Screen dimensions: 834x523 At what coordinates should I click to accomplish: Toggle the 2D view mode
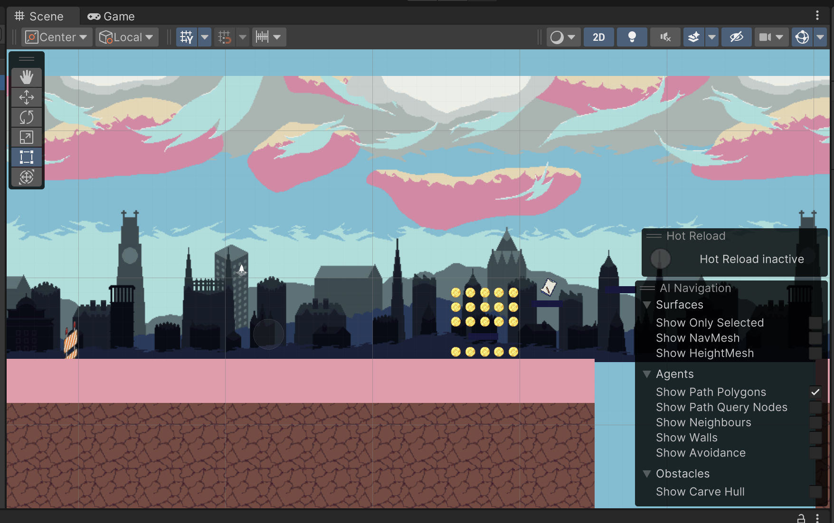click(x=598, y=37)
